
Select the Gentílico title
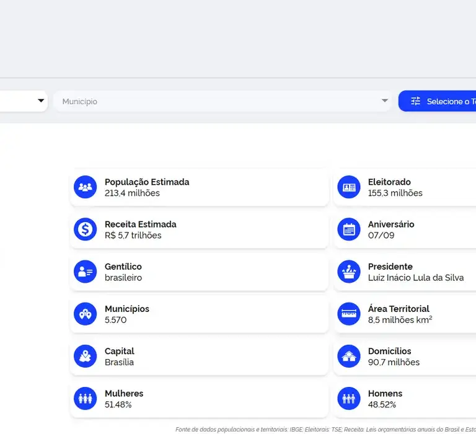(123, 267)
